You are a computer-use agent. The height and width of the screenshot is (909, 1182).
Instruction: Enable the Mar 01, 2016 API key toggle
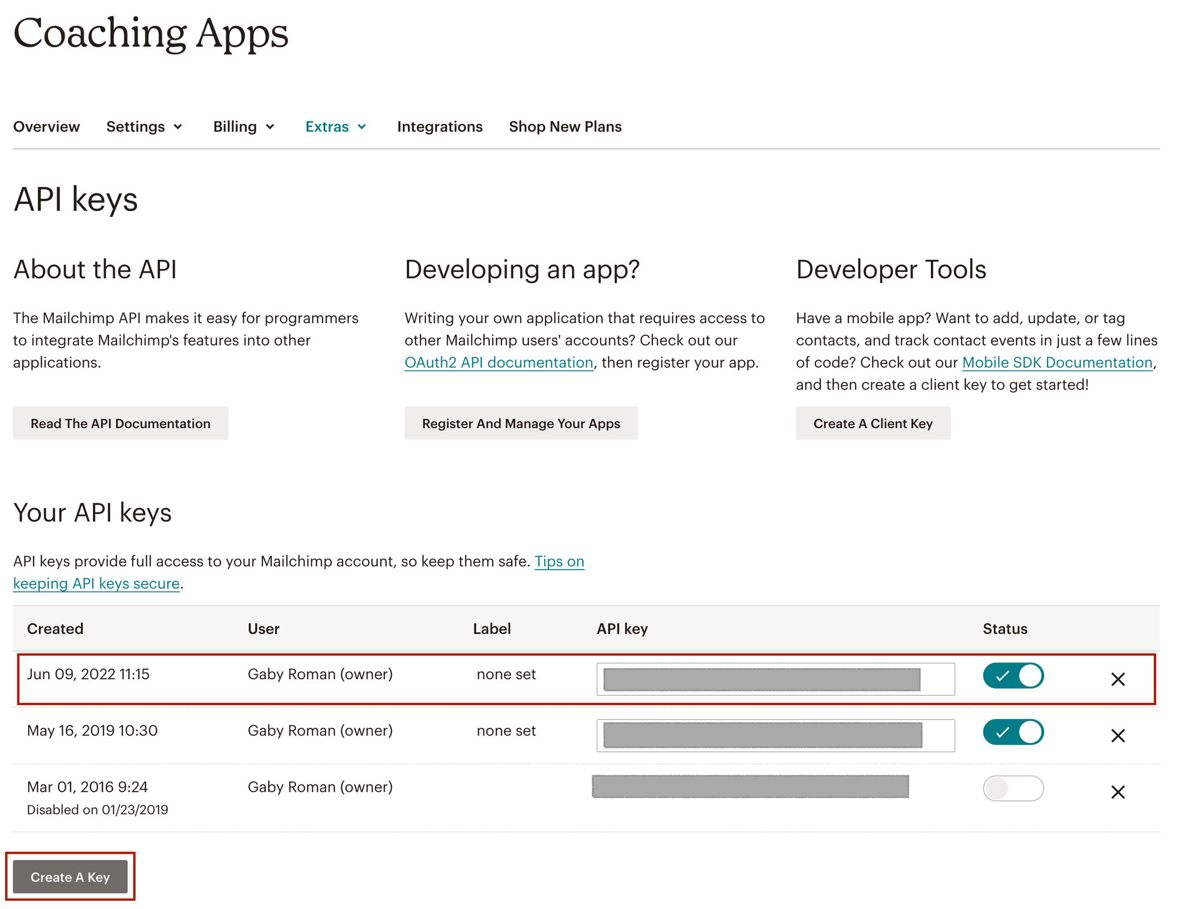[1013, 788]
